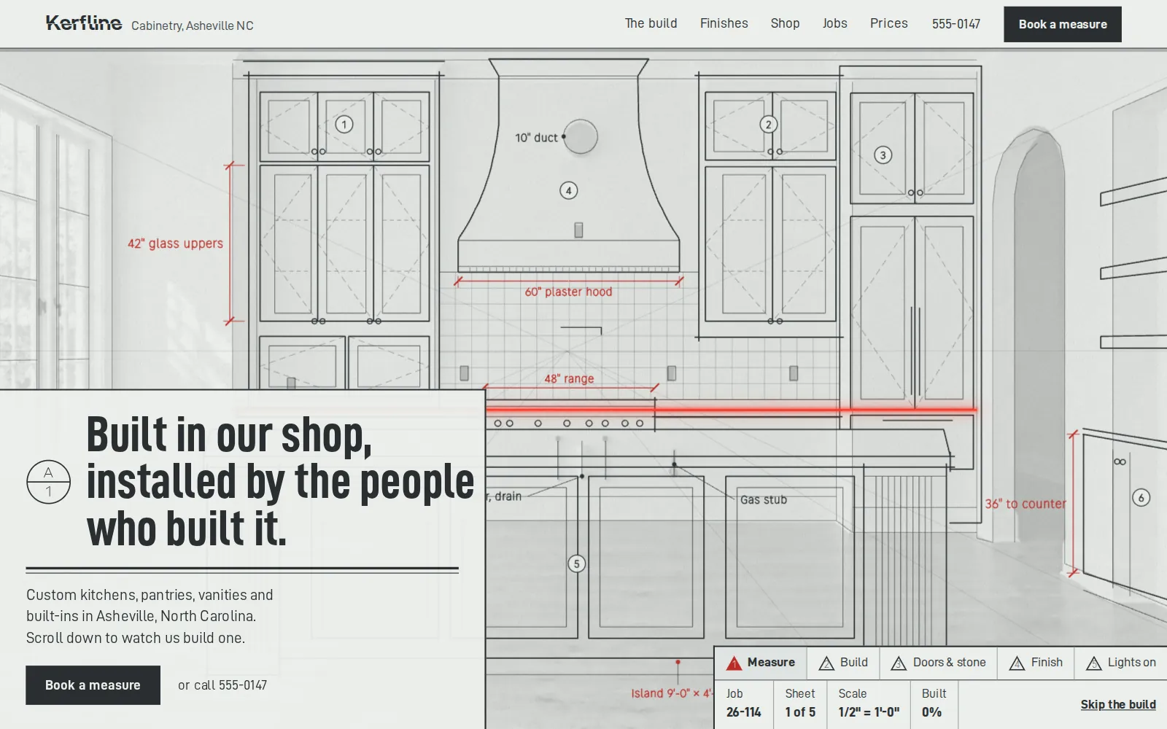Click callout marker 3 on pantry cabinet
The width and height of the screenshot is (1167, 729).
[x=883, y=155]
